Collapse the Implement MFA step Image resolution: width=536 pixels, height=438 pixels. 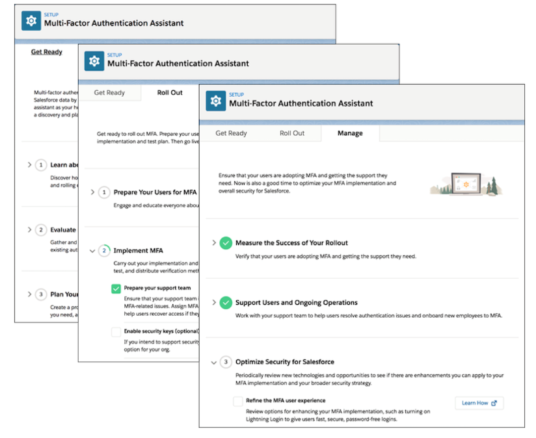[x=92, y=251]
